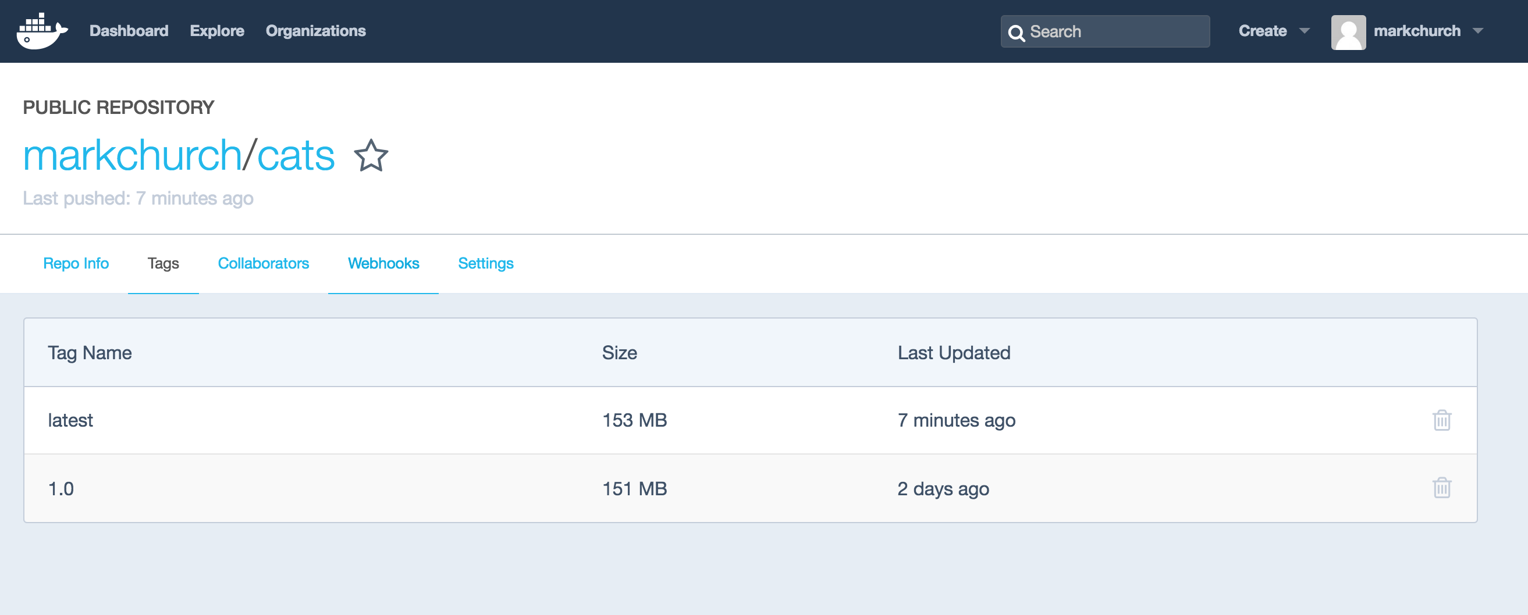Screen dimensions: 1528x615
Task: Click the Last Updated column header
Action: [953, 352]
